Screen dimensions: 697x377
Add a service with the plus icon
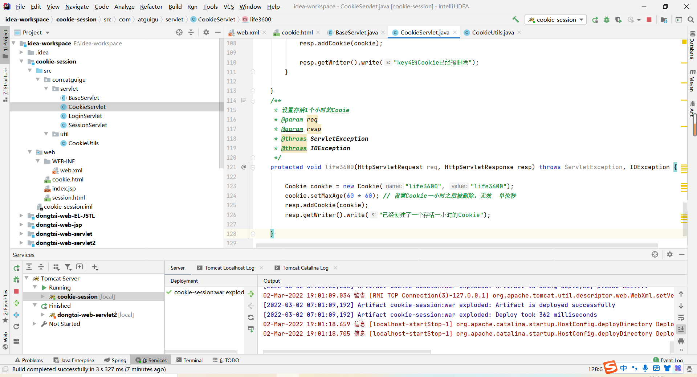(95, 267)
